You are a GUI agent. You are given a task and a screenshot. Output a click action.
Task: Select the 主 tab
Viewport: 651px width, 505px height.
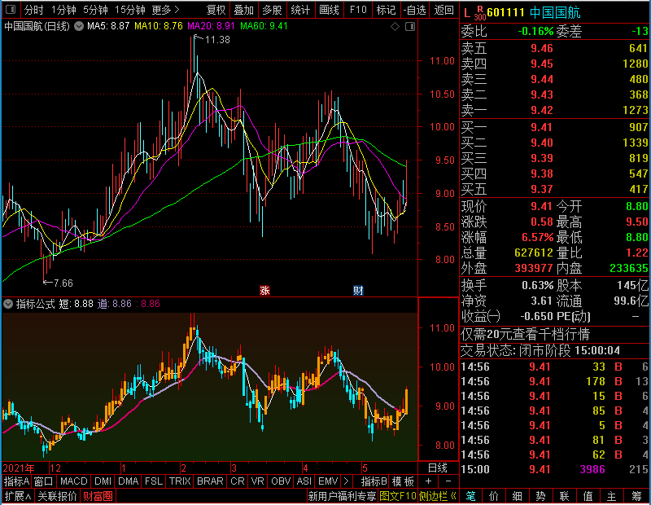click(x=611, y=496)
